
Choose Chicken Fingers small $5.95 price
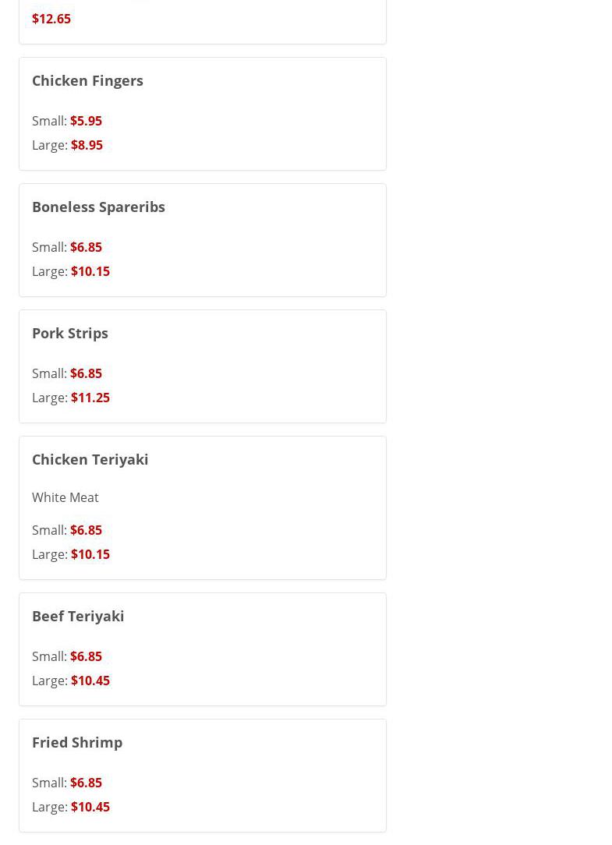tap(86, 121)
